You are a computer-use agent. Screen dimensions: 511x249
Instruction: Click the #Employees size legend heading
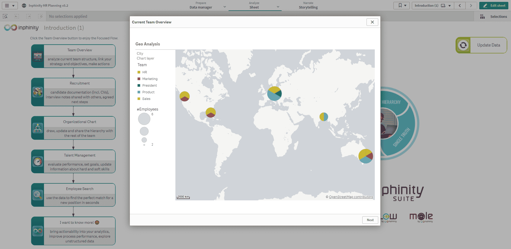(147, 109)
